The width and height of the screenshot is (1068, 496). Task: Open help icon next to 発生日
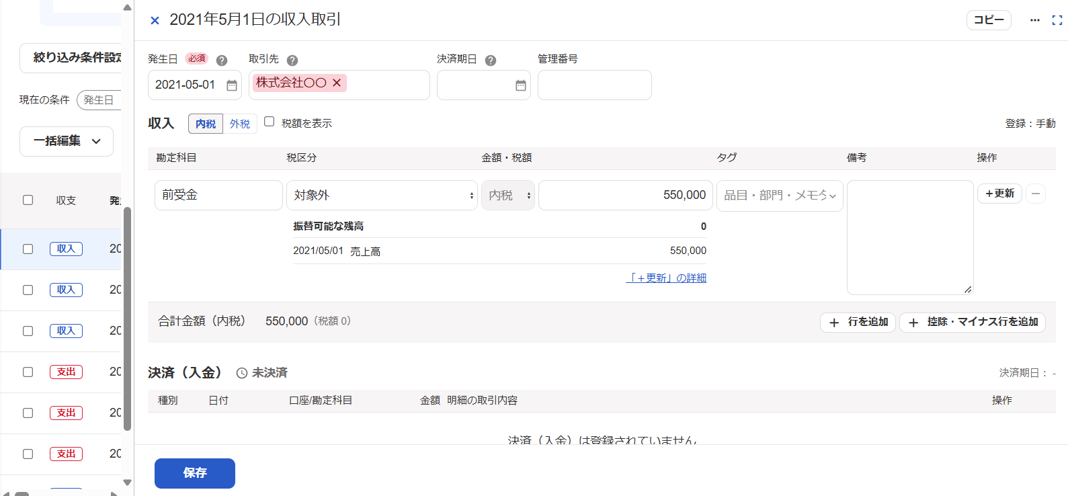tap(222, 60)
